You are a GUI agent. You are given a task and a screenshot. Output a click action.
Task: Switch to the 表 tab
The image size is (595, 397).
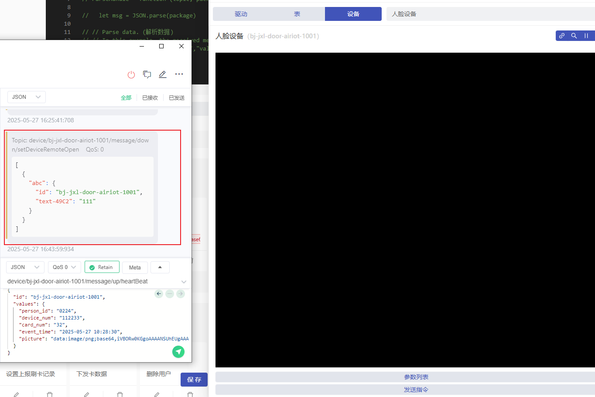297,14
